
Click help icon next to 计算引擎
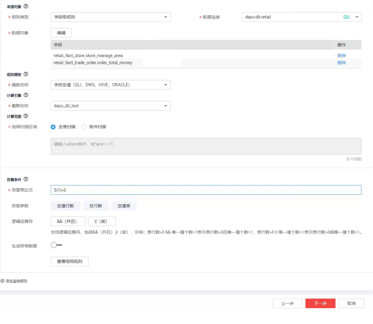click(x=26, y=95)
